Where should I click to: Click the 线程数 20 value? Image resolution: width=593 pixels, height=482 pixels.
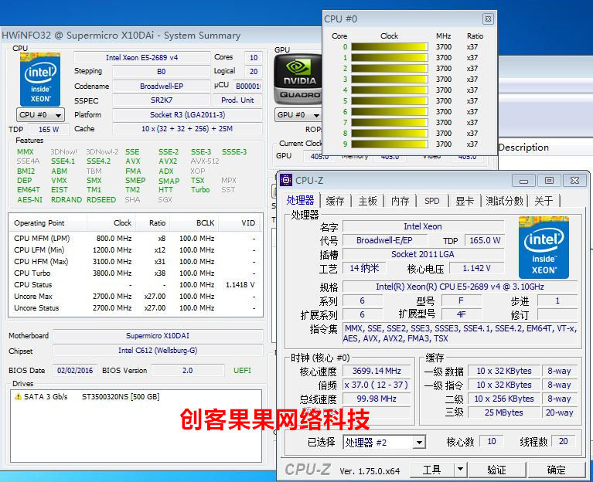563,441
